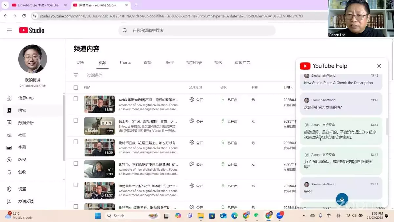Click the browser address bar URL

click(x=171, y=16)
